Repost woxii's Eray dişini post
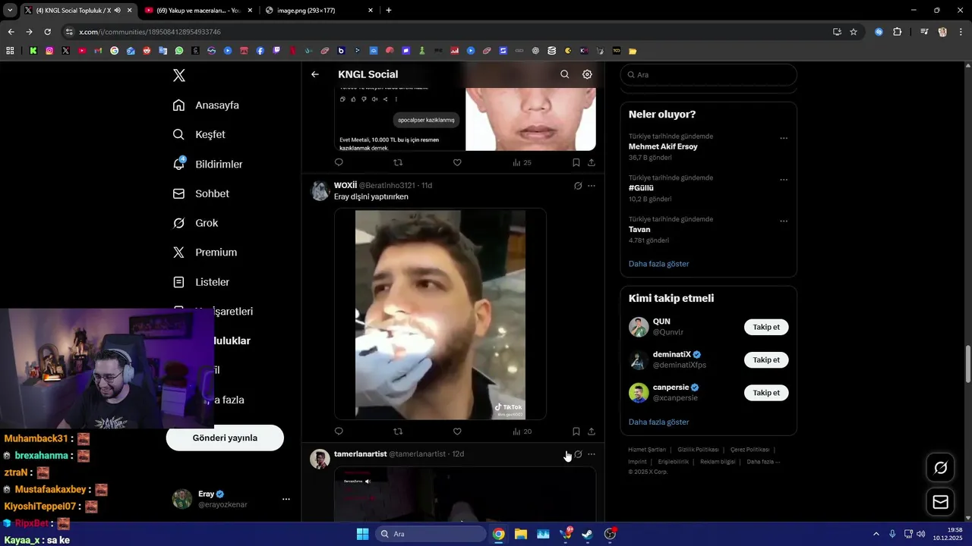Screen dimensions: 972x546 point(398,431)
